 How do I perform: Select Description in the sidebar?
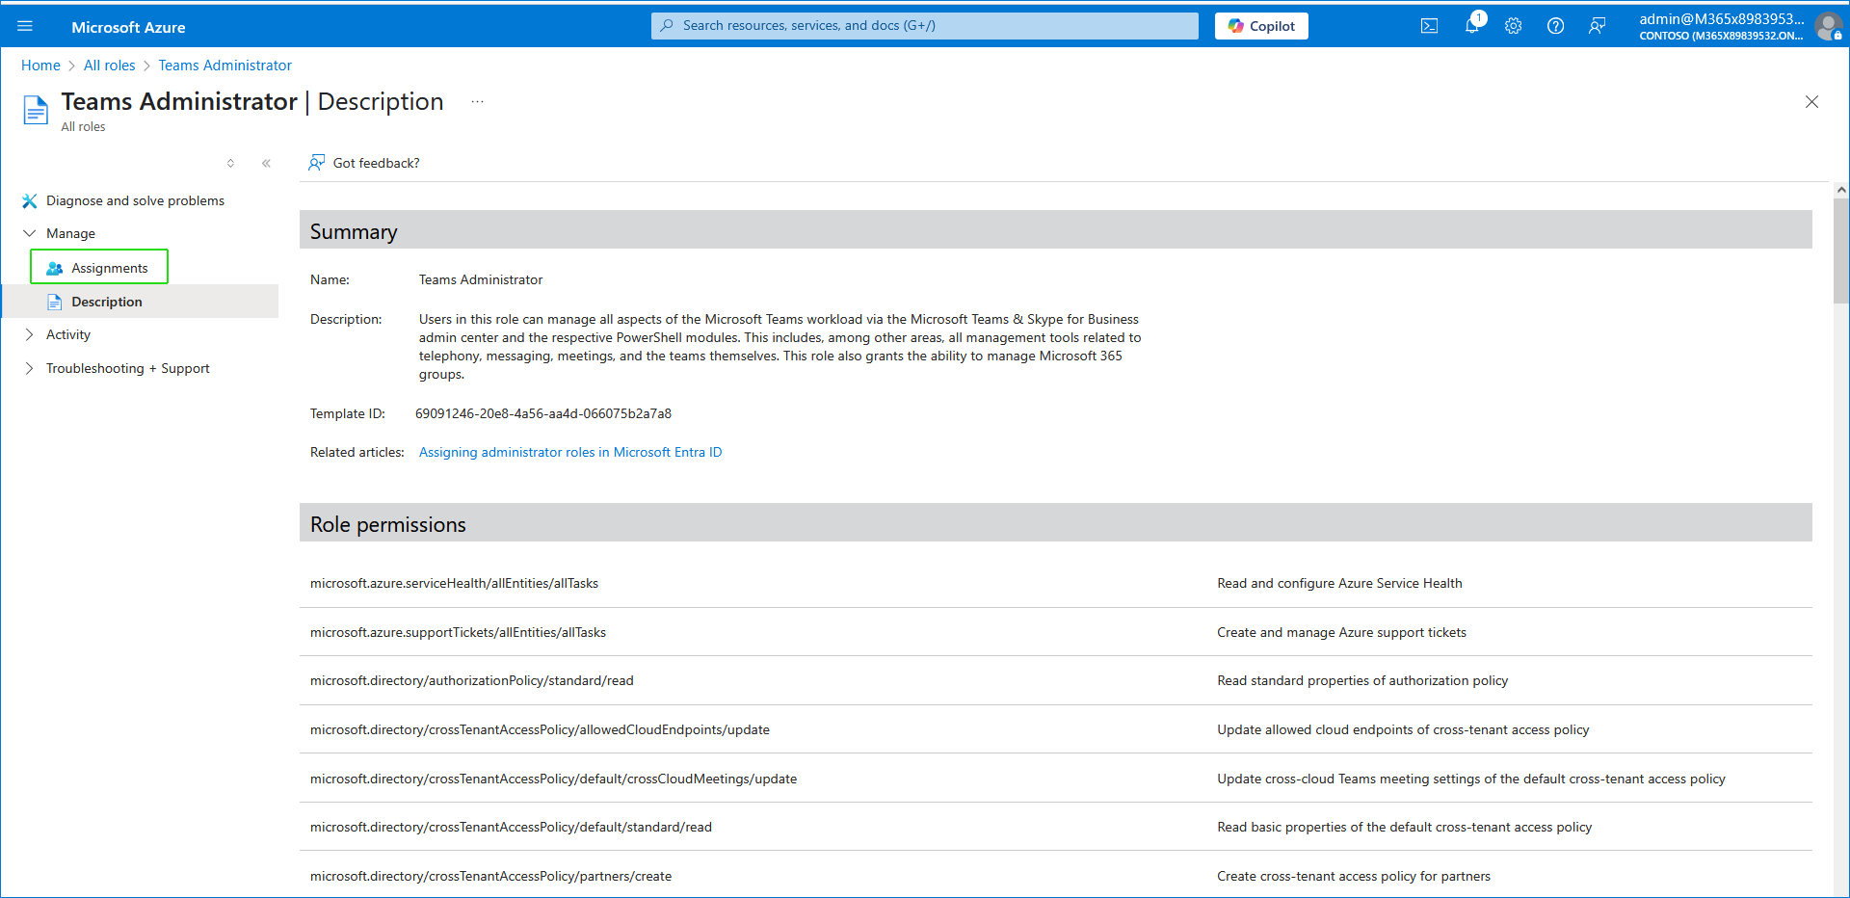[x=106, y=302]
